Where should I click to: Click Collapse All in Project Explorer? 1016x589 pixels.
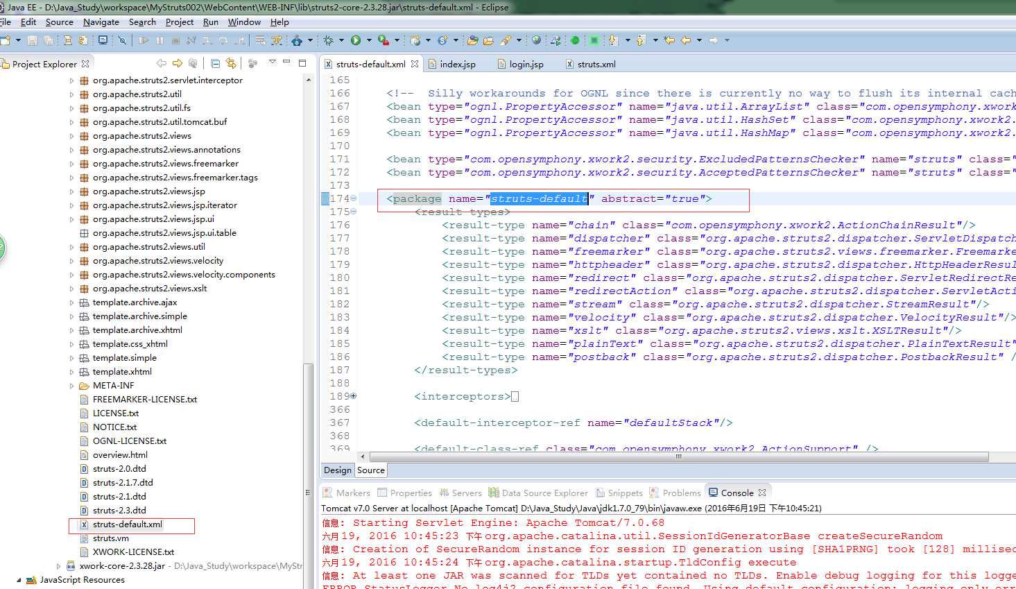pos(215,63)
